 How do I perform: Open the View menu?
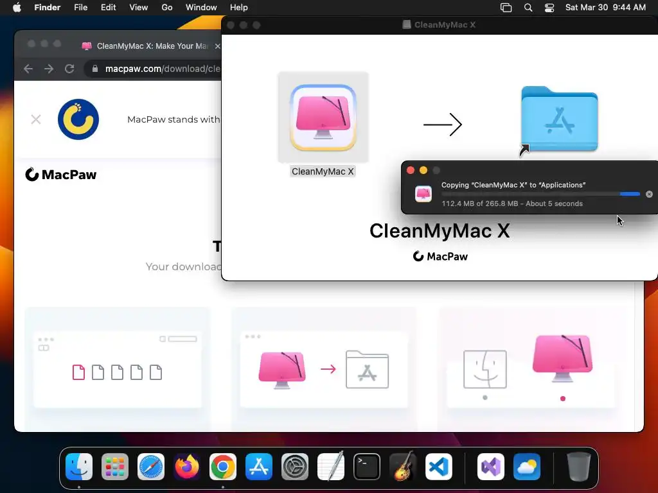tap(139, 8)
